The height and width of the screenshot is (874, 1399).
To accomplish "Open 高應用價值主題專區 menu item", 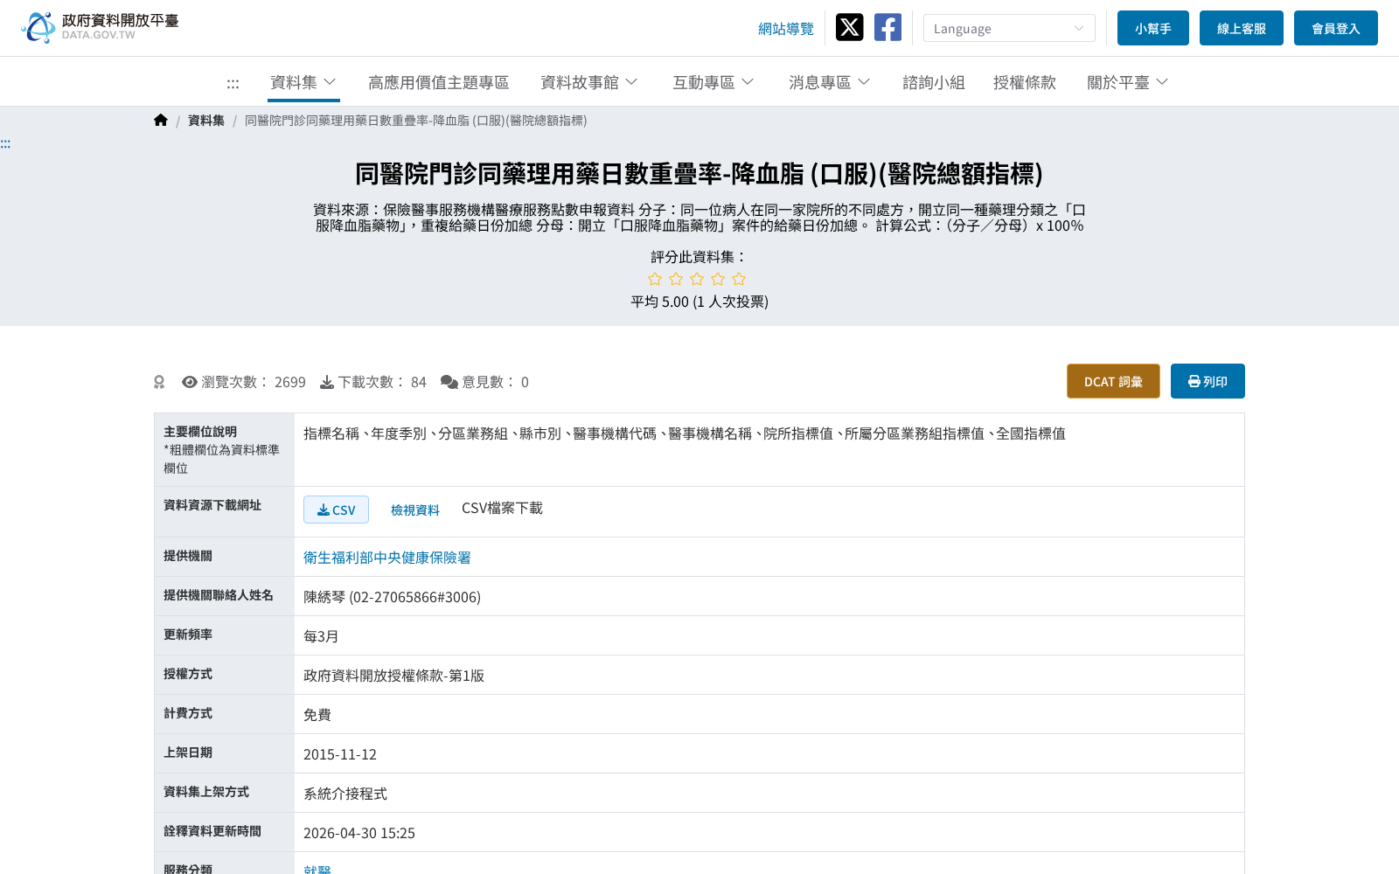I will pyautogui.click(x=438, y=82).
